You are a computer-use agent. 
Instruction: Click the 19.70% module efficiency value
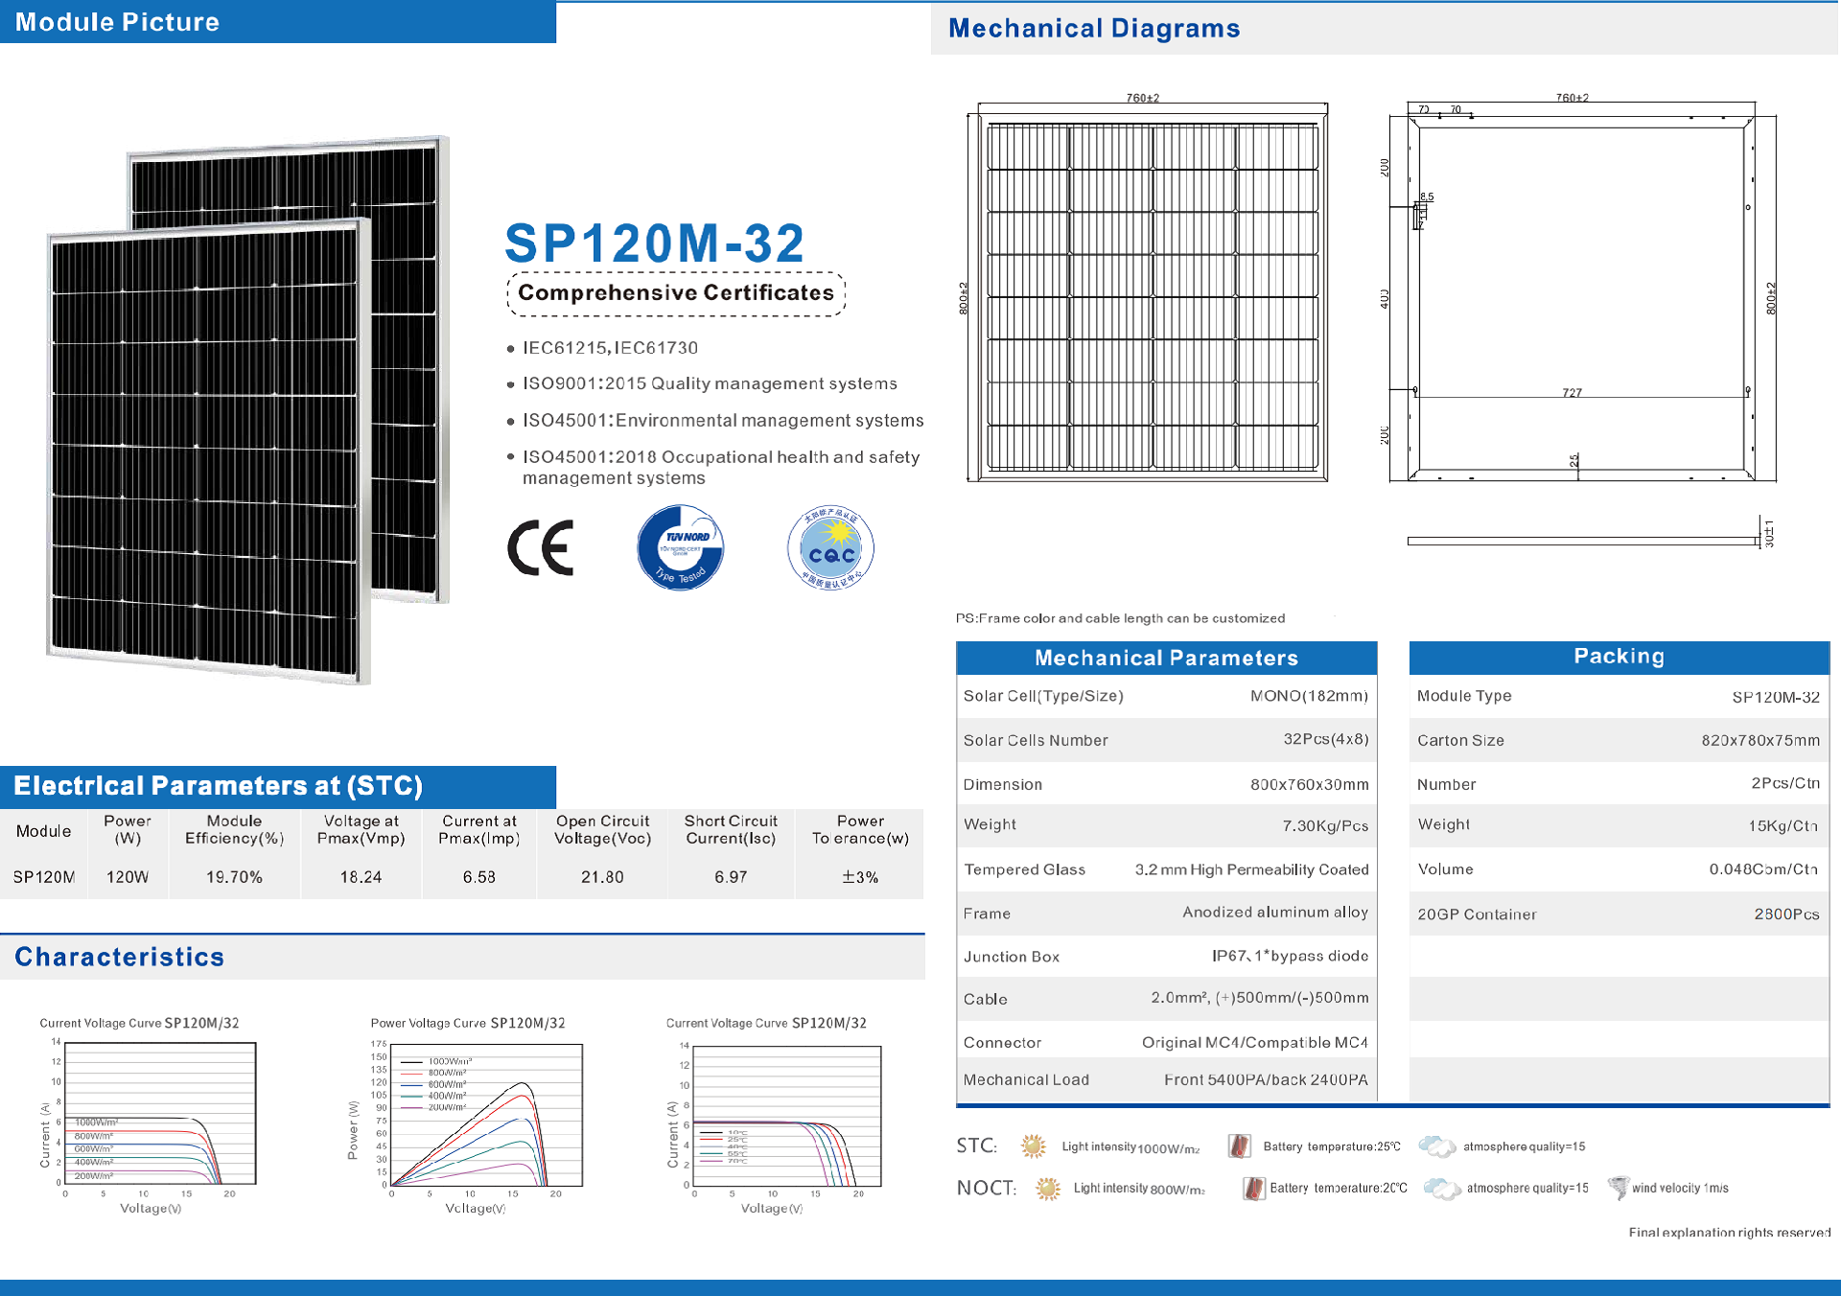point(234,877)
